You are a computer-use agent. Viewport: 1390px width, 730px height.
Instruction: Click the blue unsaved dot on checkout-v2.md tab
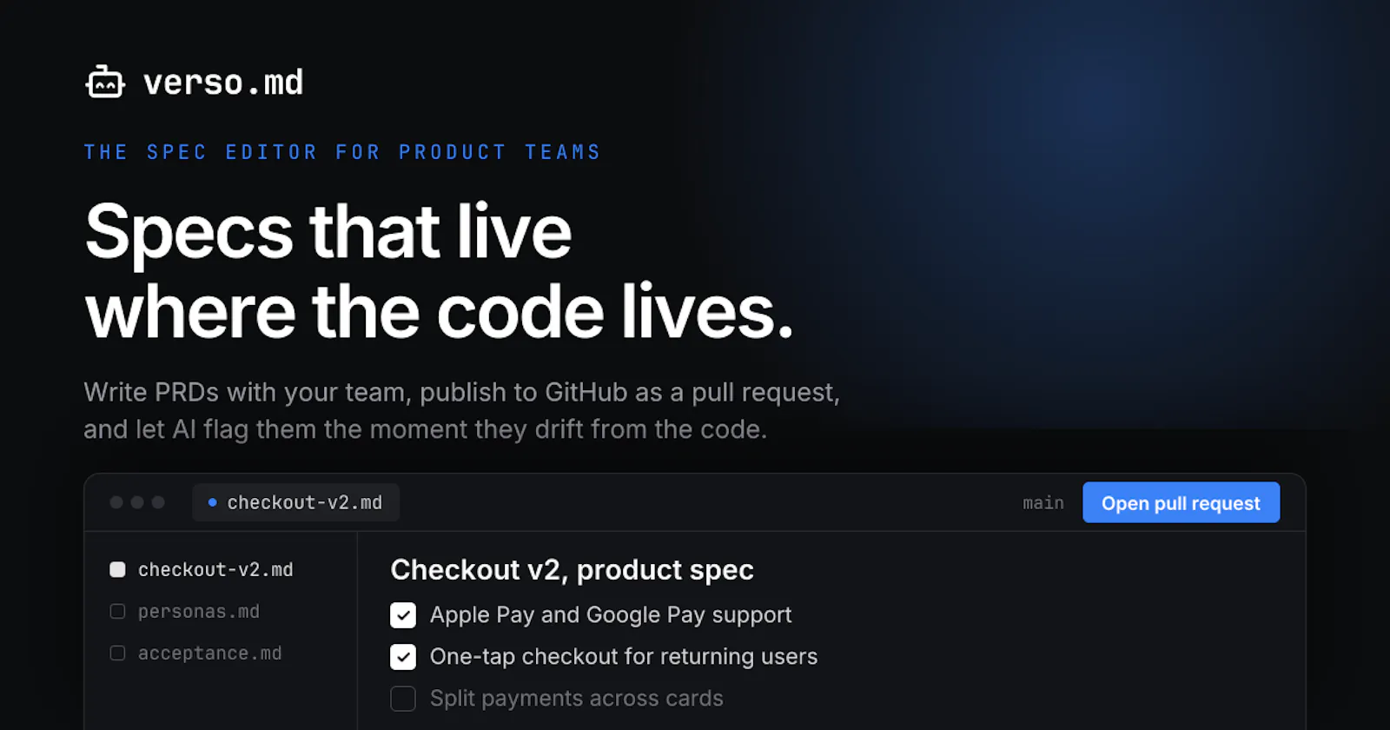click(212, 502)
